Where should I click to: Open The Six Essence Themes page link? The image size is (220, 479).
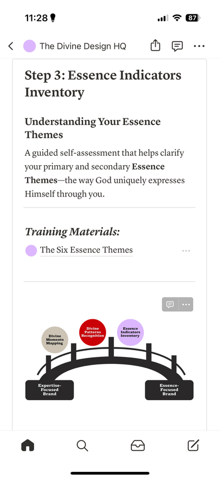coord(86,250)
